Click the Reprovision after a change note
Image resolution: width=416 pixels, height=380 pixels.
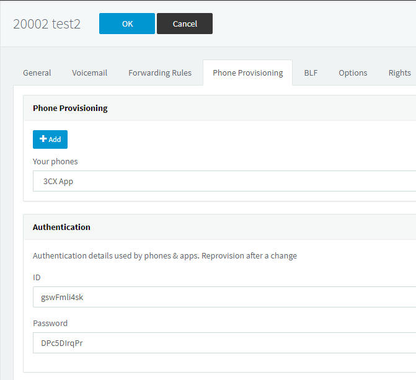tap(249, 255)
